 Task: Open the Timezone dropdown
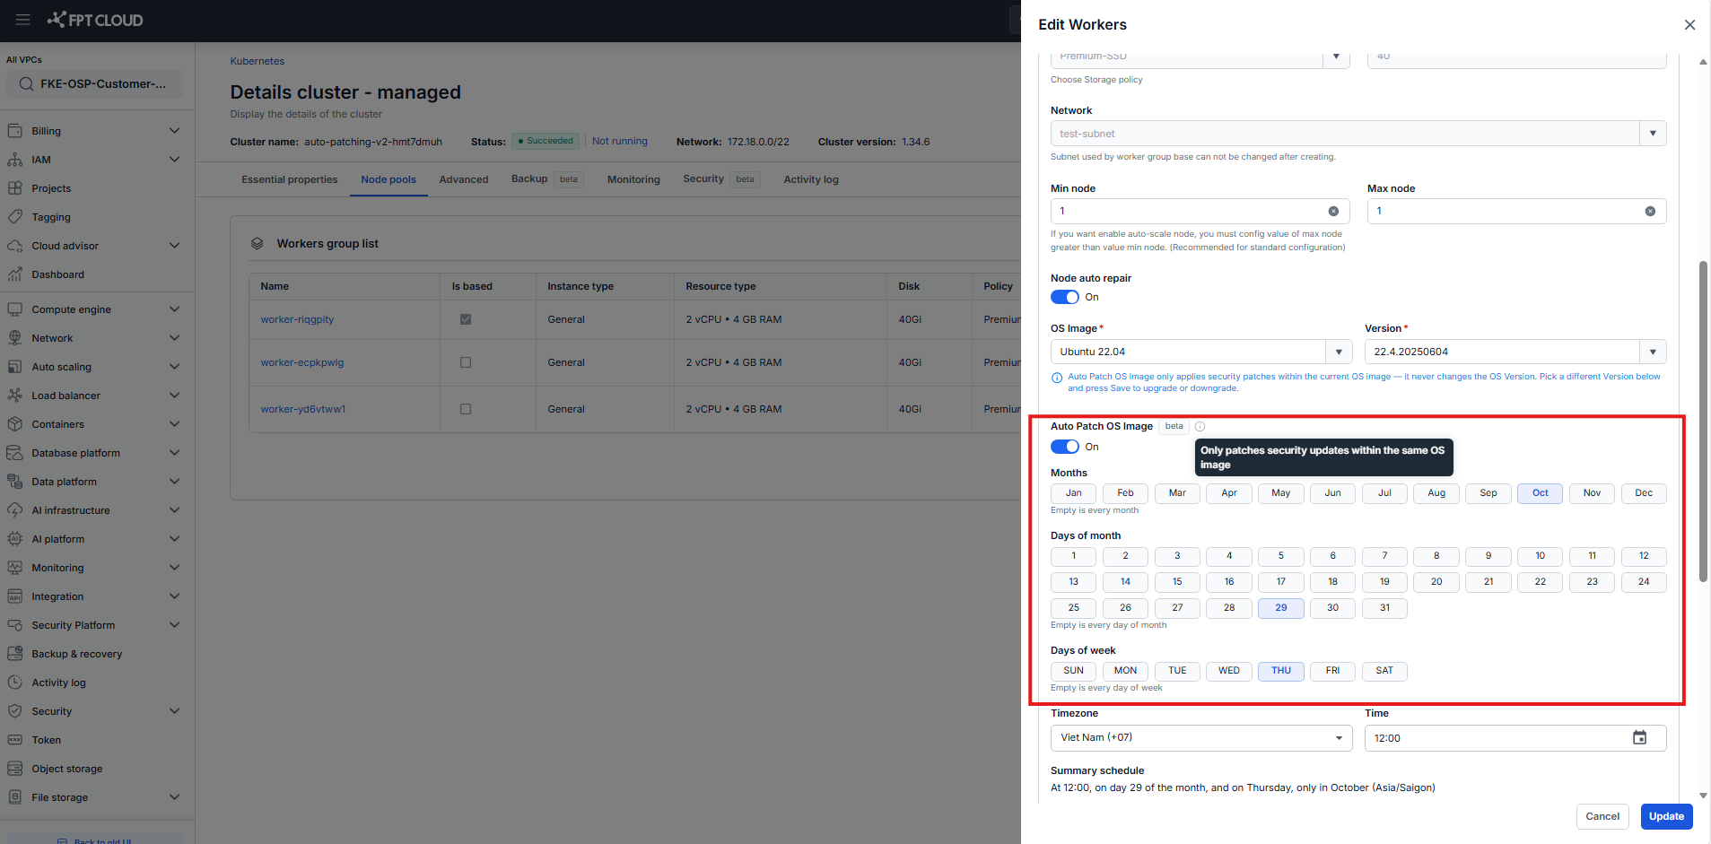pyautogui.click(x=1201, y=738)
